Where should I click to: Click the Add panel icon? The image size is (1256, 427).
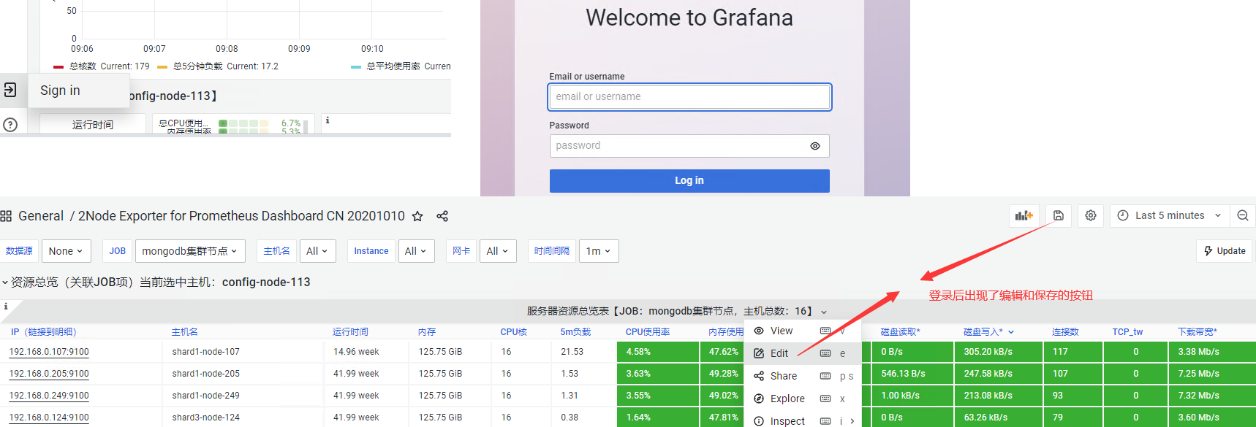click(x=1024, y=215)
